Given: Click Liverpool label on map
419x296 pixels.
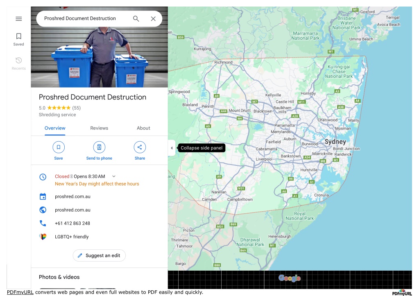Looking at the screenshot, I should click(264, 159).
